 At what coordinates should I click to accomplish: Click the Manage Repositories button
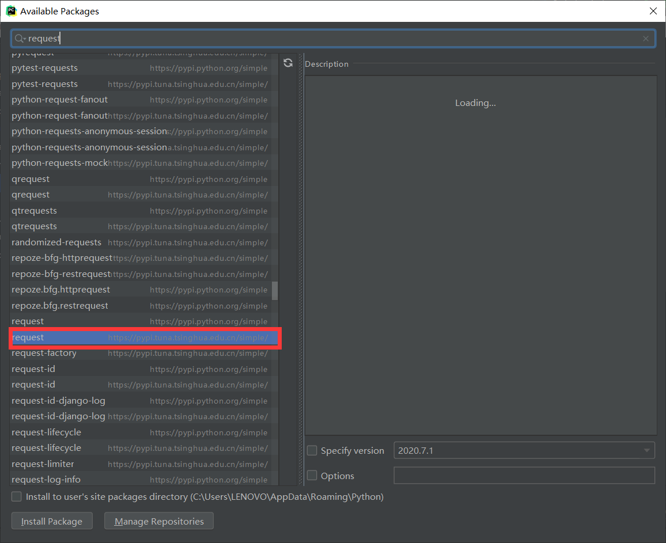click(159, 521)
